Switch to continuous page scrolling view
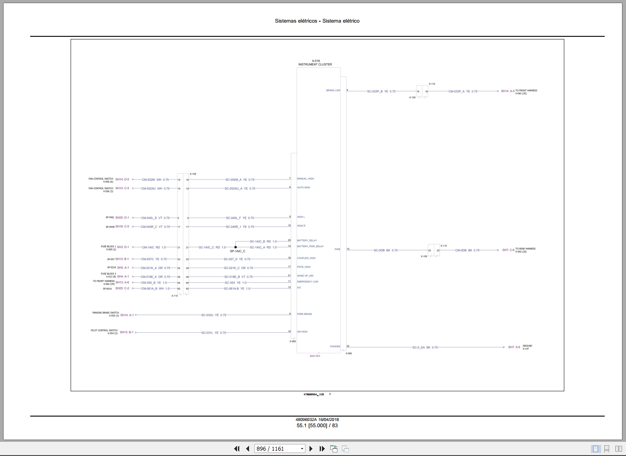Viewport: 626px width, 456px height. tap(606, 448)
